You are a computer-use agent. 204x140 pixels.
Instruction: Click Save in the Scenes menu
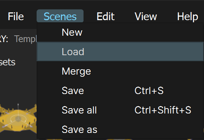click(x=120, y=91)
